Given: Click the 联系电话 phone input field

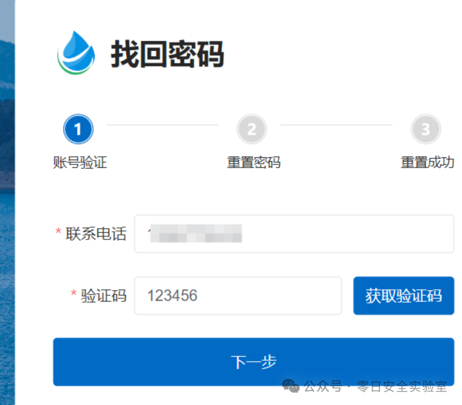Looking at the screenshot, I should point(295,234).
